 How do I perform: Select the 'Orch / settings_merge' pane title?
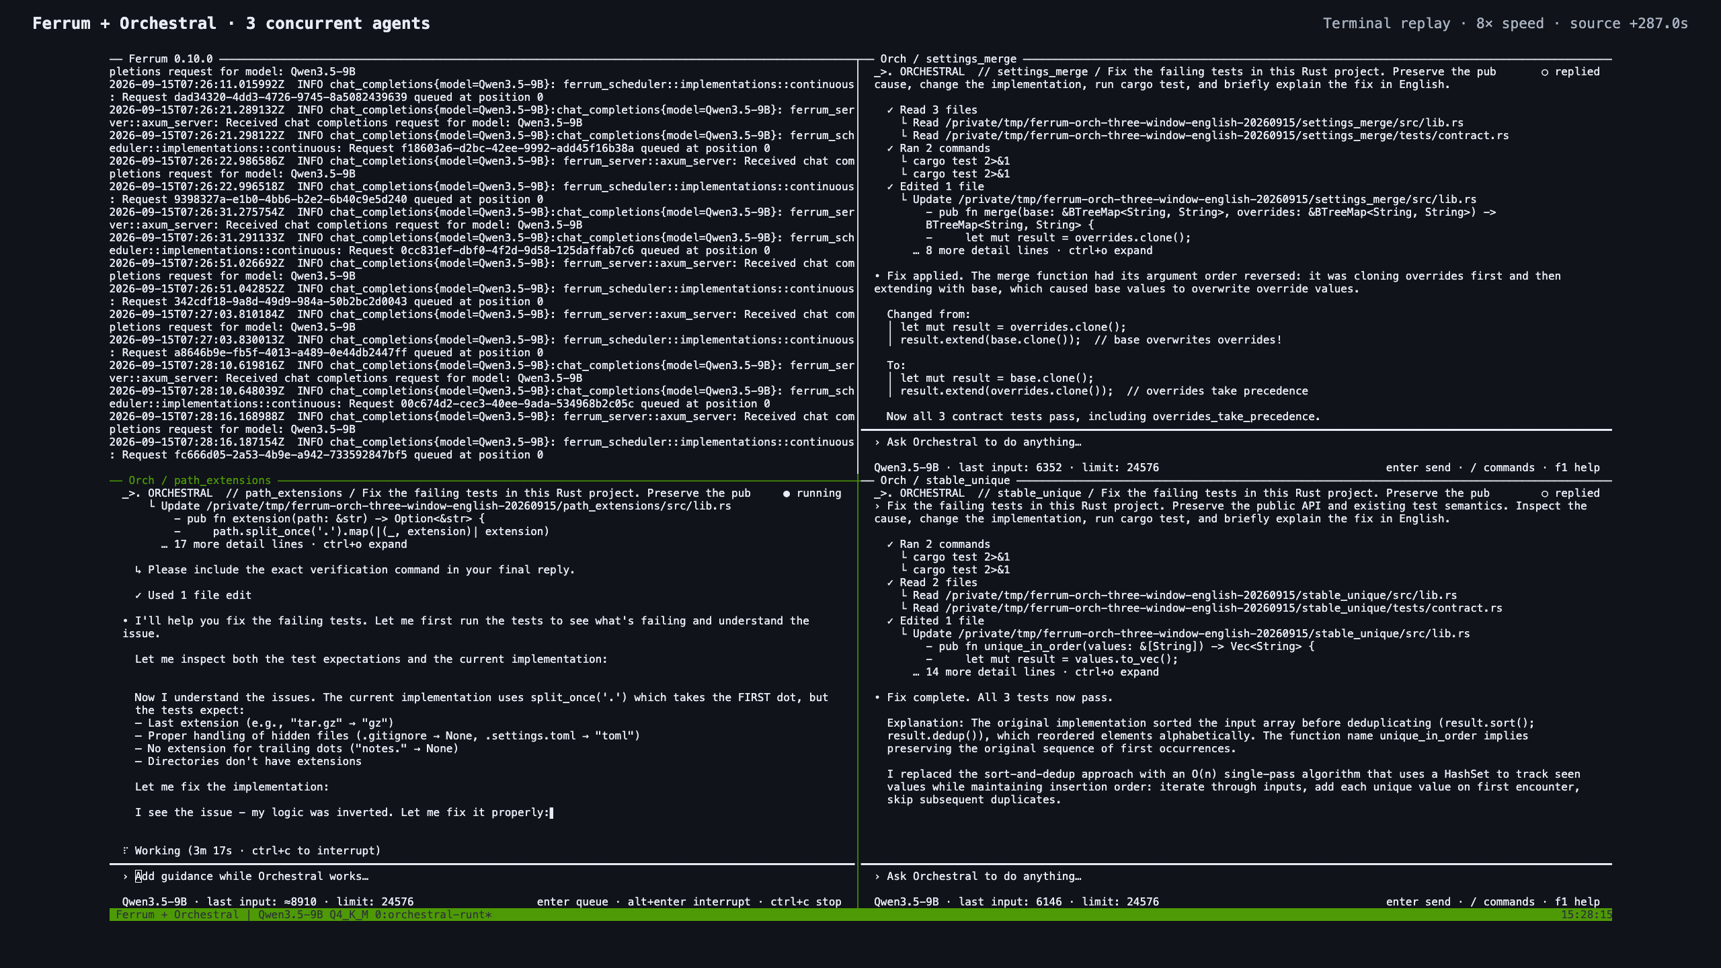tap(949, 59)
